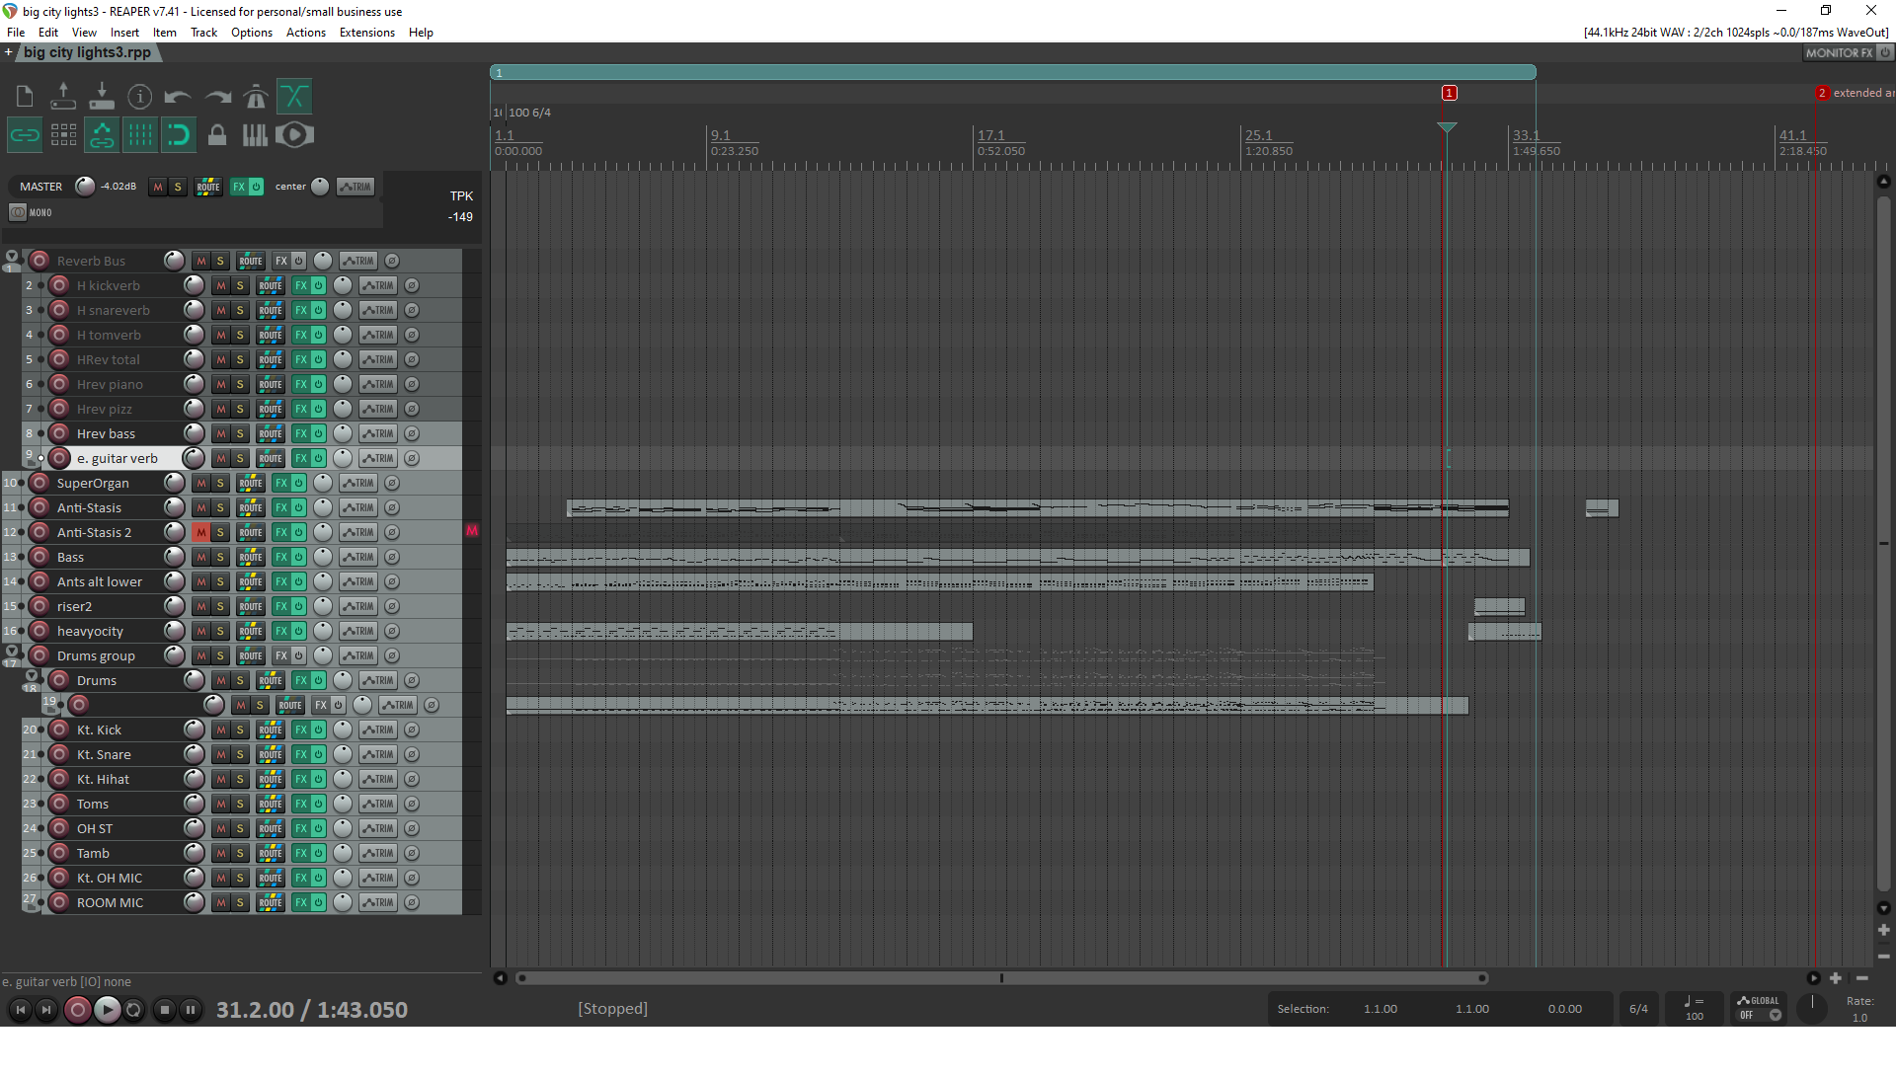Switch to big city lights3.rpp tab
This screenshot has height=1076, width=1896.
pyautogui.click(x=87, y=52)
